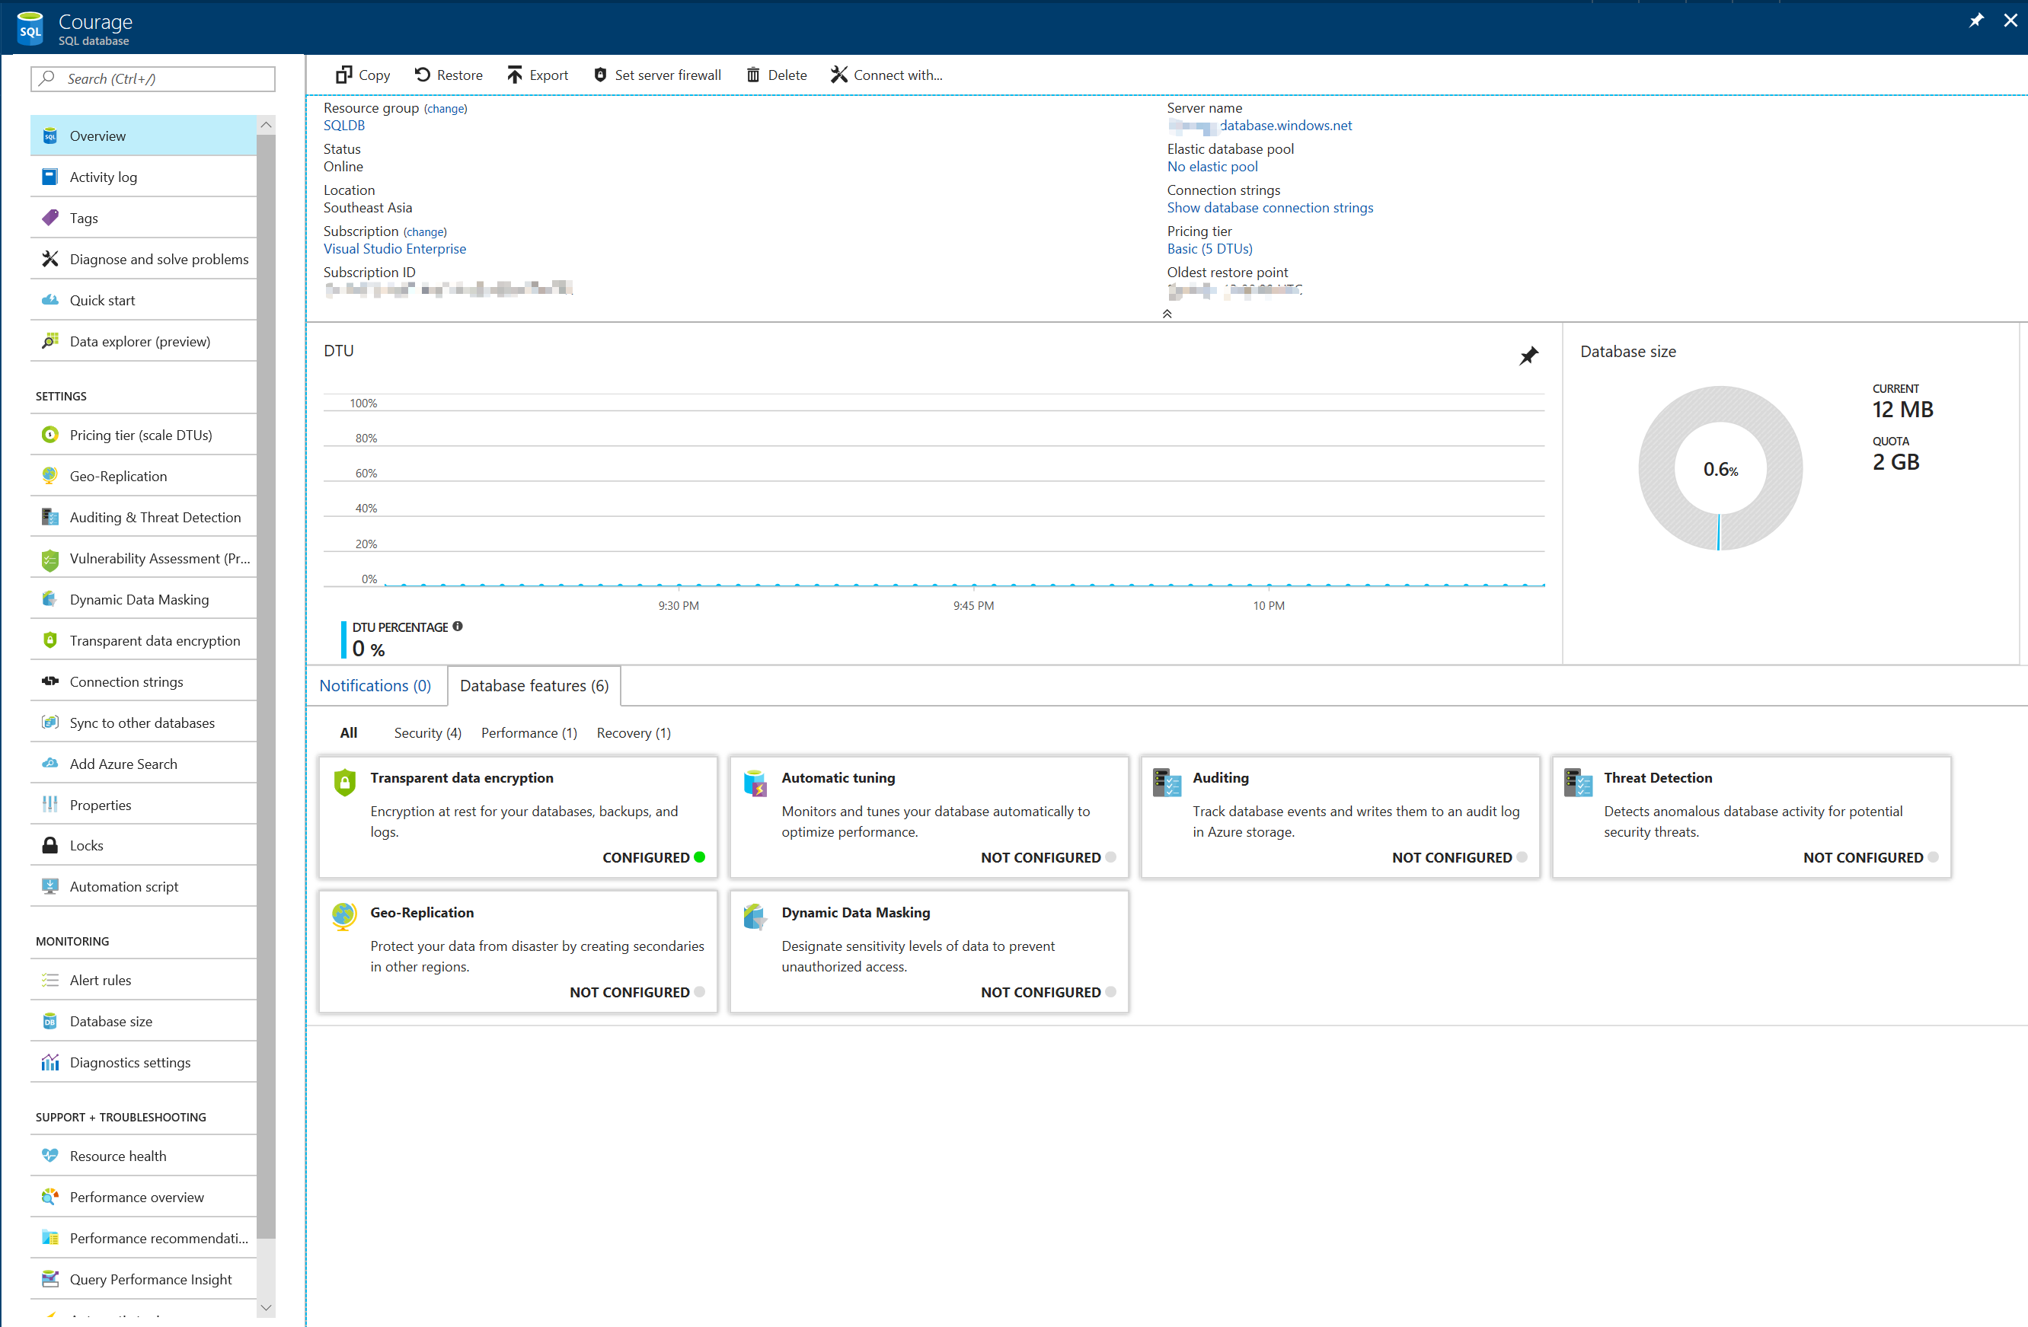This screenshot has width=2028, height=1327.
Task: Open Pricing tier (scale DTUs) setting
Action: [x=143, y=435]
